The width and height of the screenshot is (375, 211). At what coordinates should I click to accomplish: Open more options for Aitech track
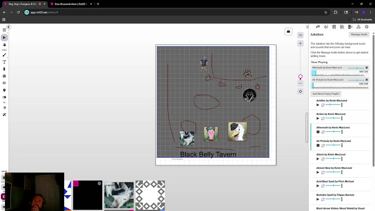point(342,159)
